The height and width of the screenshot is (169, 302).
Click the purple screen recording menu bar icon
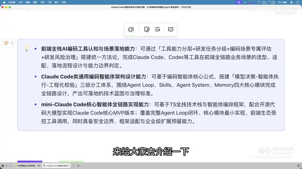[239, 2]
